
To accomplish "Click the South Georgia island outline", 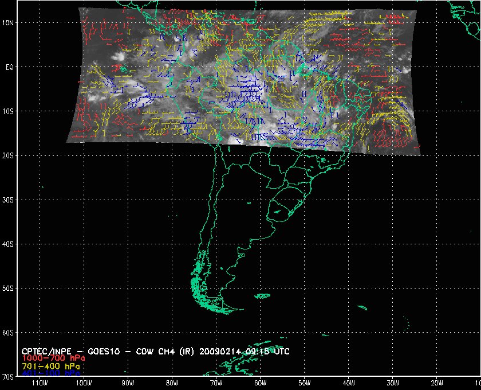I will point(362,307).
